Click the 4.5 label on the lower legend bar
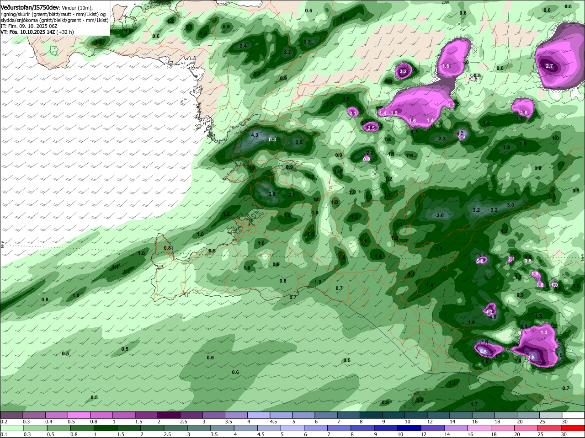Viewport: 585px width, 438px height. [261, 434]
